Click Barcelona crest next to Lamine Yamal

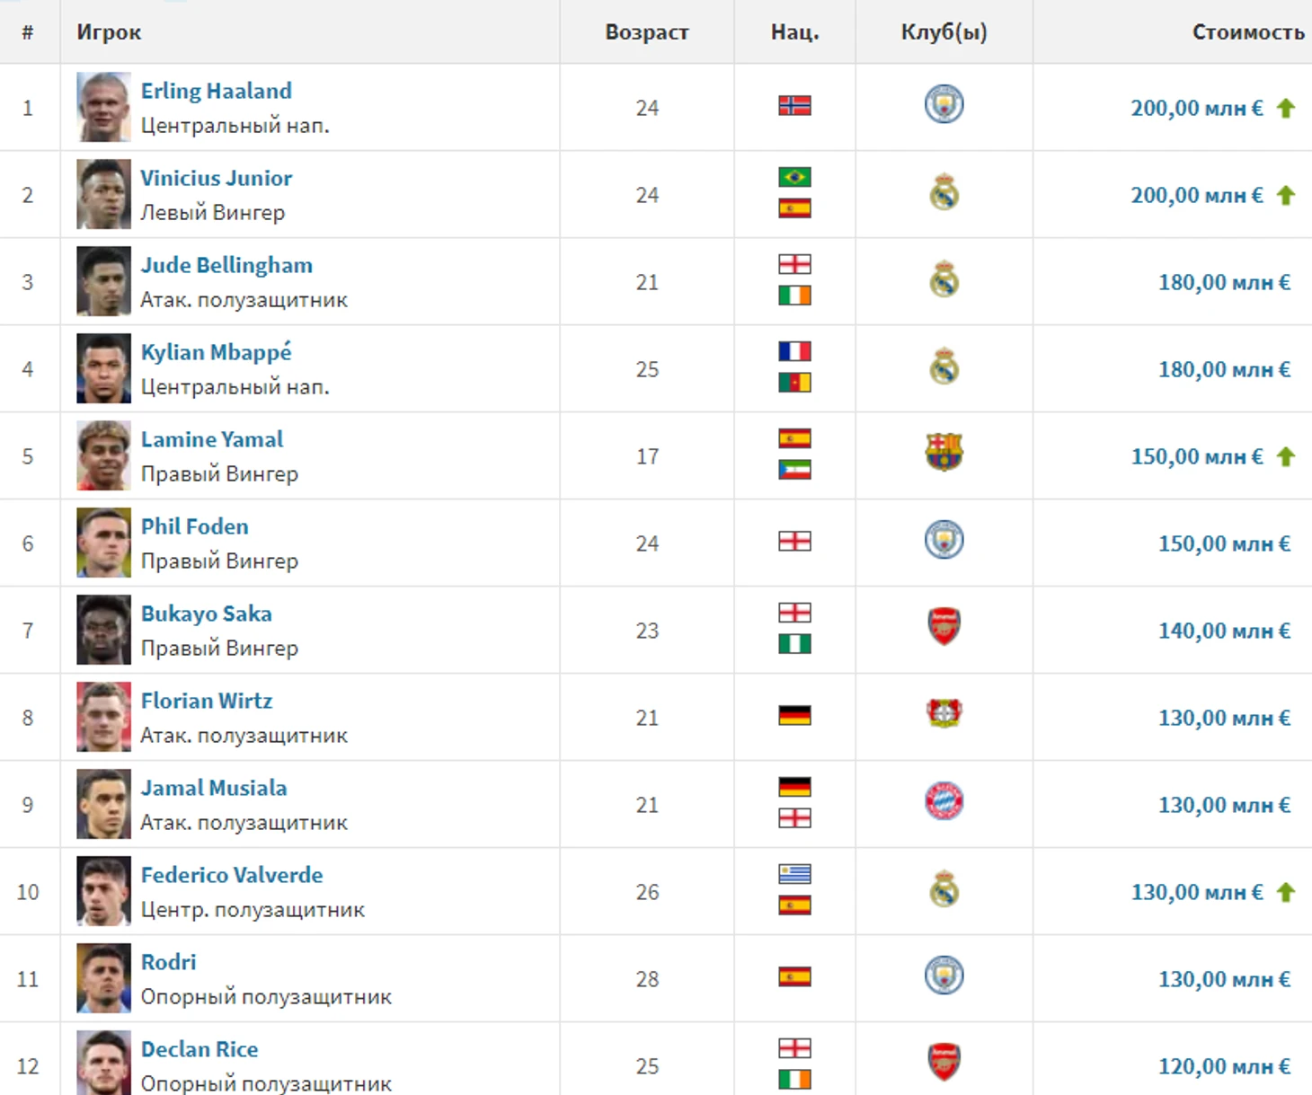[944, 452]
